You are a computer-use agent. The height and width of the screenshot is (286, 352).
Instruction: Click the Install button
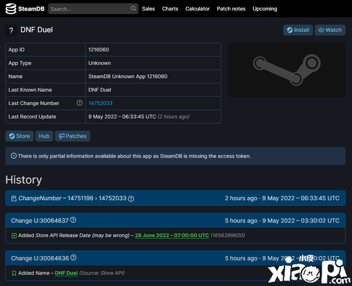[x=298, y=30]
